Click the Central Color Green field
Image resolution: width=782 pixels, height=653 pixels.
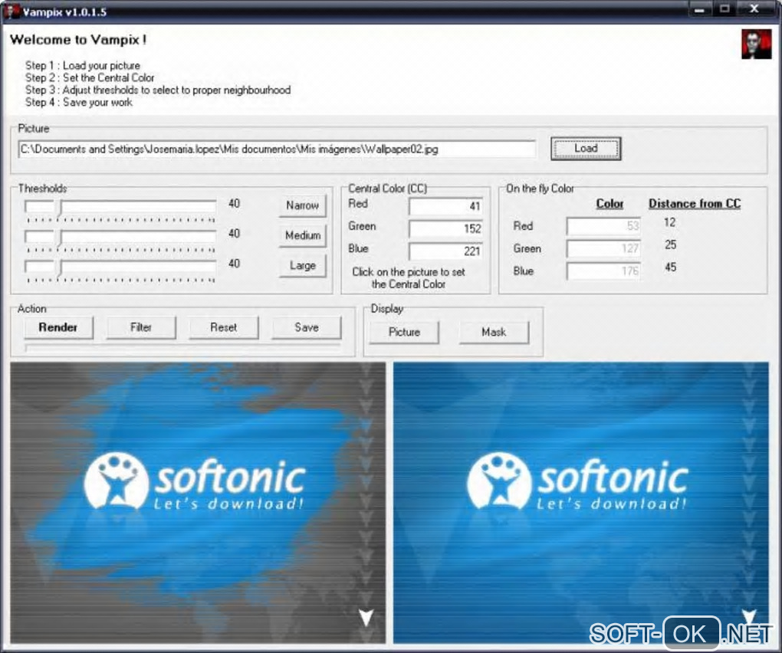tap(445, 228)
